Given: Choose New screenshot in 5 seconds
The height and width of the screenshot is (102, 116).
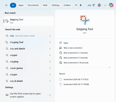Looking at the screenshot, I should (76, 58).
